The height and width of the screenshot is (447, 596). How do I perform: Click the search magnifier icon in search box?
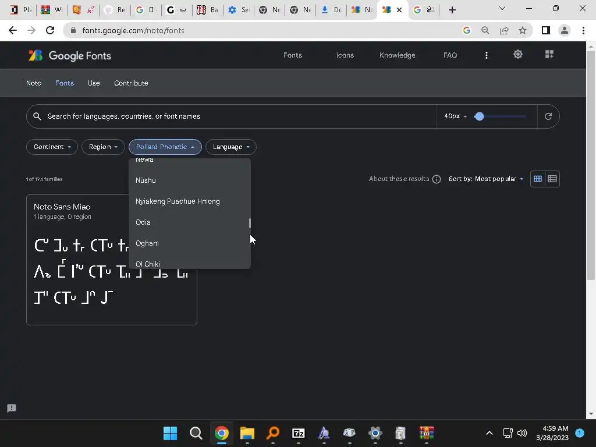click(x=37, y=116)
